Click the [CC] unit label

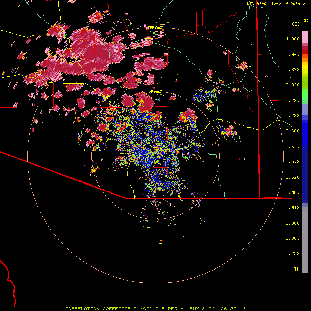pyautogui.click(x=295, y=24)
